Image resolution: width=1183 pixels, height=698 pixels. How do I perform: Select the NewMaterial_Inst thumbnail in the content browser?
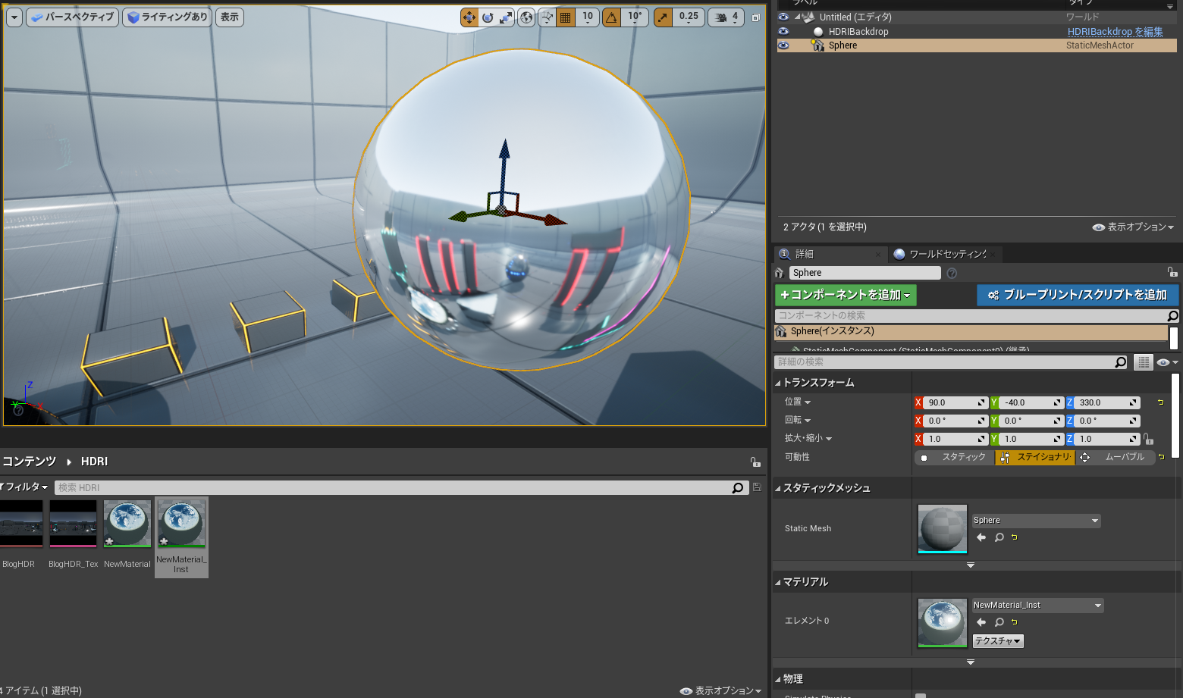pyautogui.click(x=181, y=523)
